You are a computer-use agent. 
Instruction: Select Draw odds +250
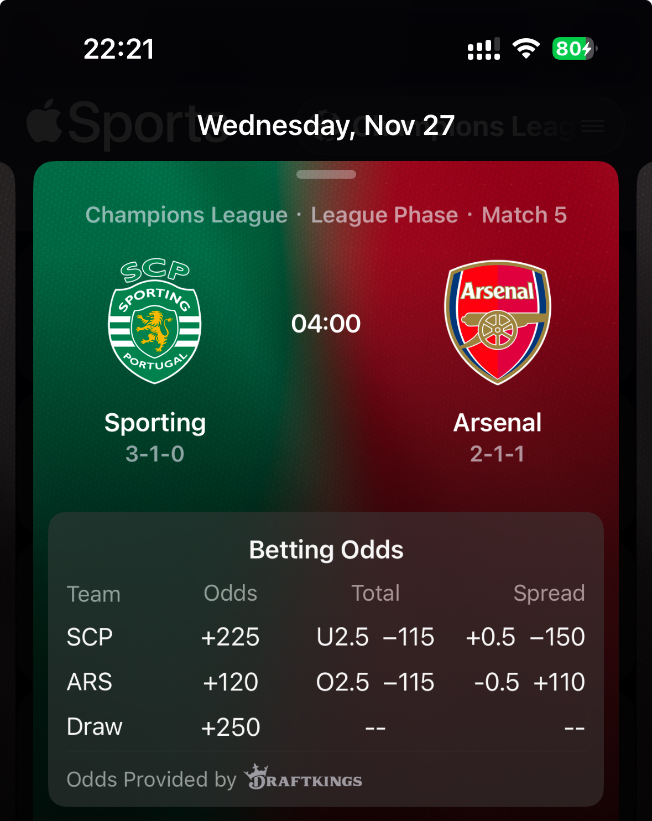(231, 727)
